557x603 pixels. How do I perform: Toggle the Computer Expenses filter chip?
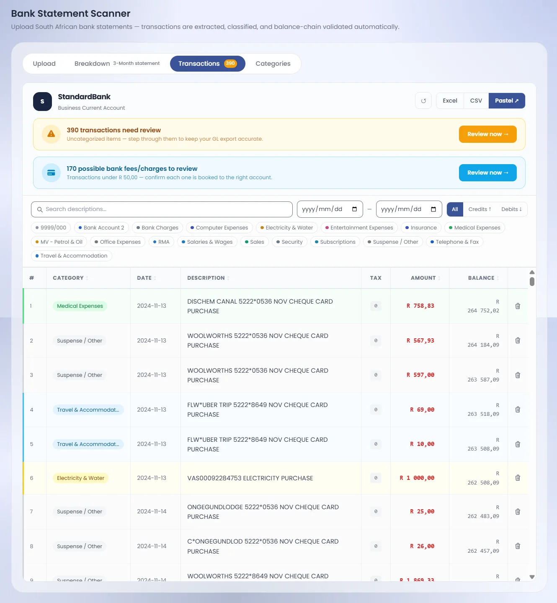pos(219,228)
